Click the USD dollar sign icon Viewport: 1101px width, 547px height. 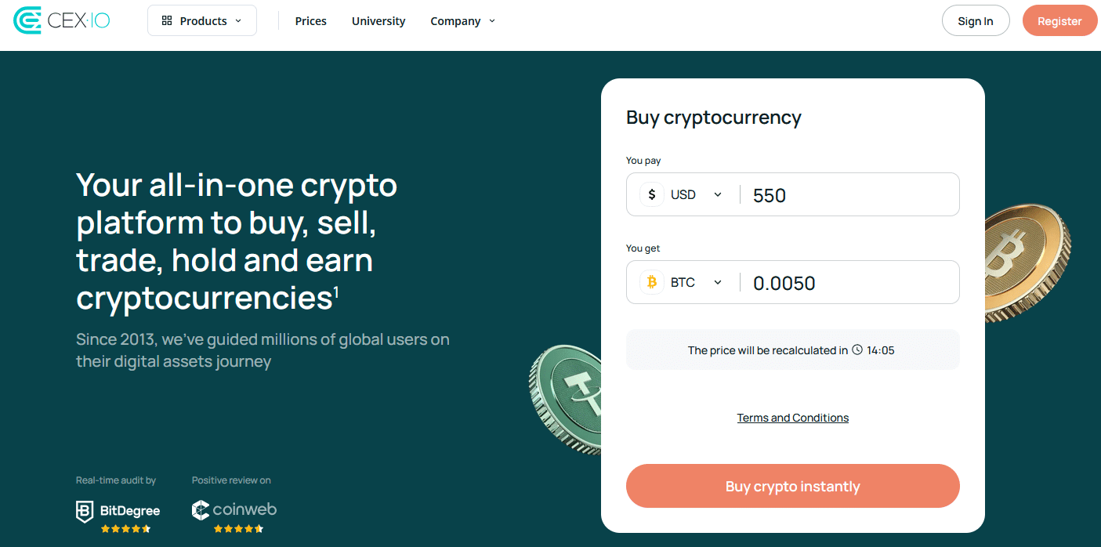[652, 194]
